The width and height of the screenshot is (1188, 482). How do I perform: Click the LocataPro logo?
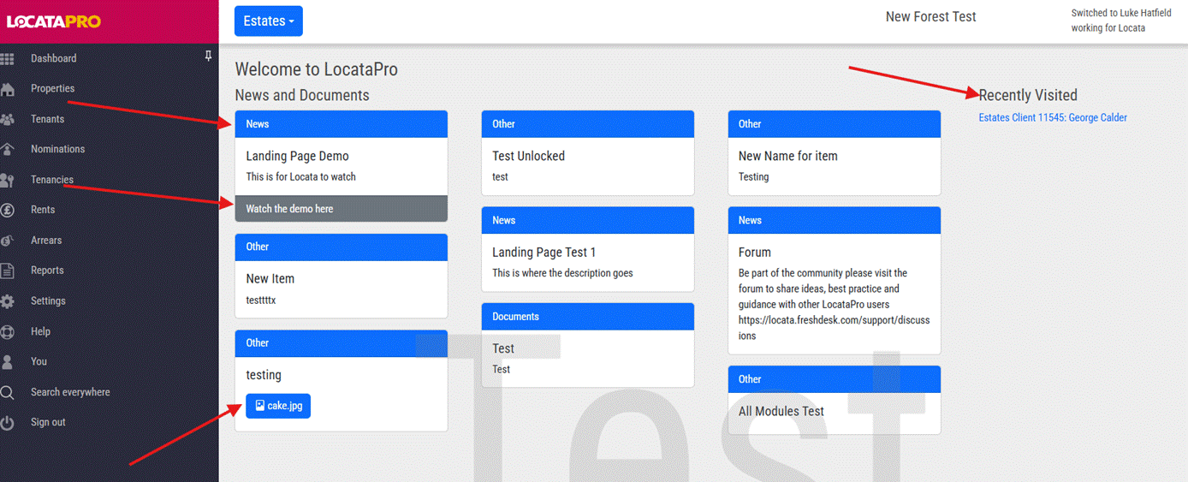click(x=54, y=21)
